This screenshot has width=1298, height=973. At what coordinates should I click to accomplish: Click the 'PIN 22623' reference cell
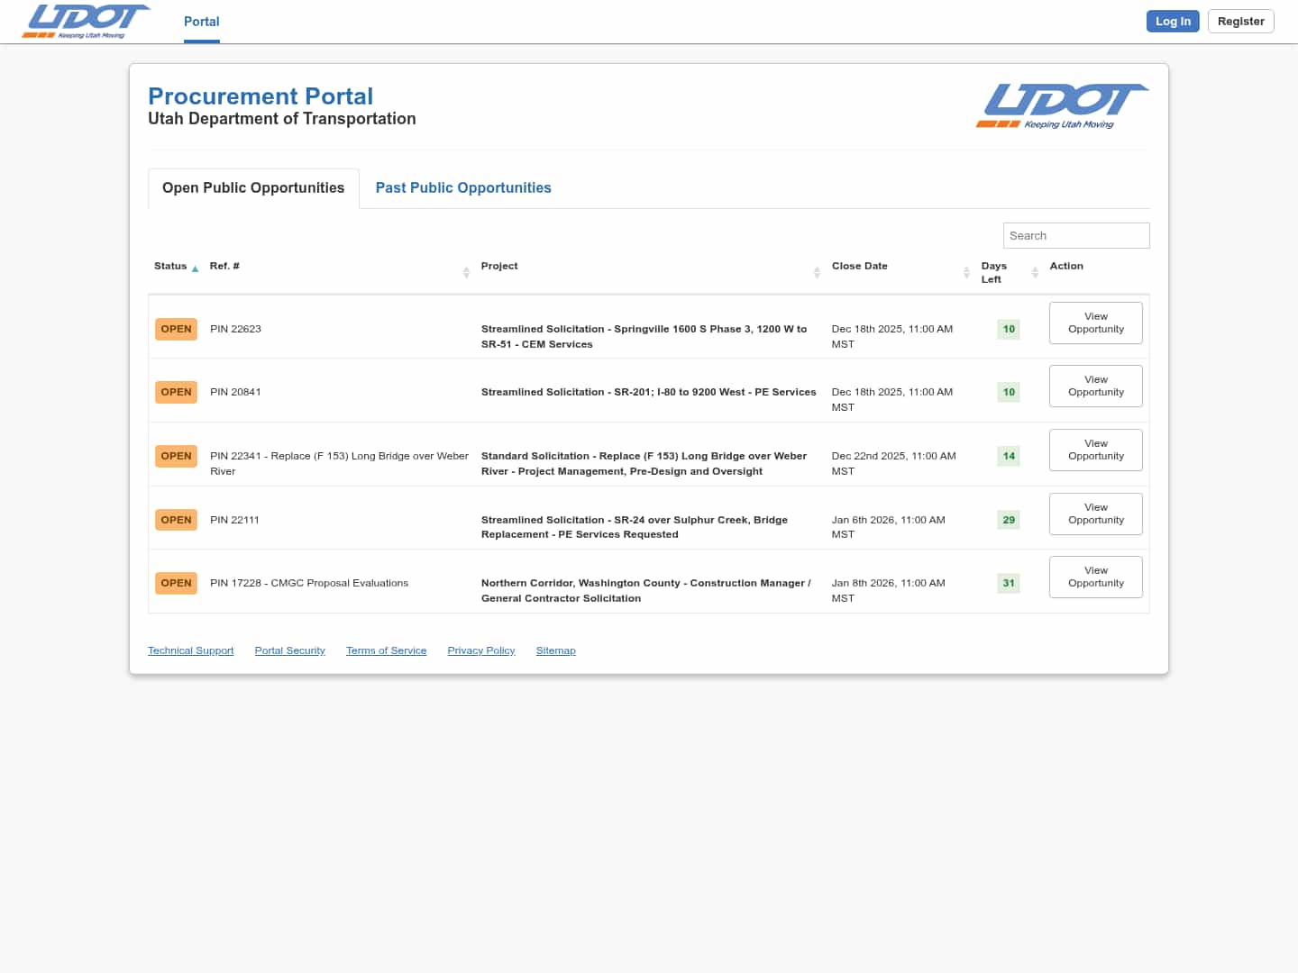point(235,329)
